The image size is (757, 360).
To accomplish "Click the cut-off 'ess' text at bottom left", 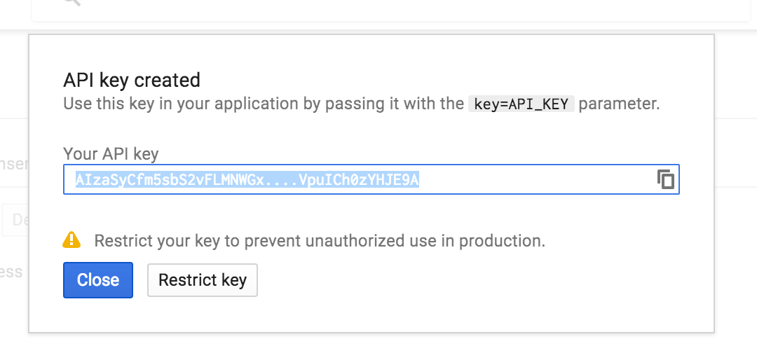I will coord(12,272).
